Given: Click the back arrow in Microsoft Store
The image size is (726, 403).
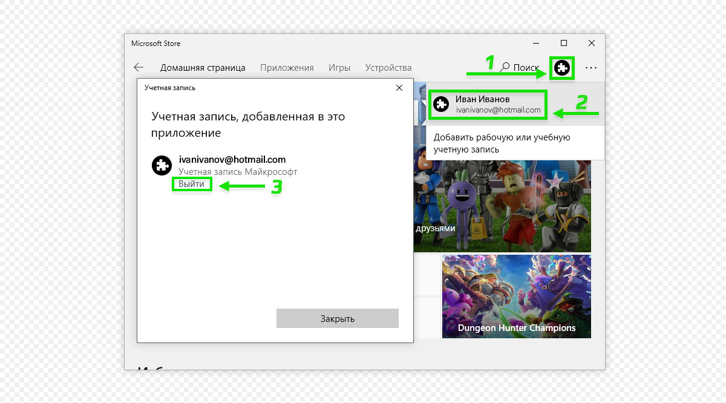Looking at the screenshot, I should point(139,68).
